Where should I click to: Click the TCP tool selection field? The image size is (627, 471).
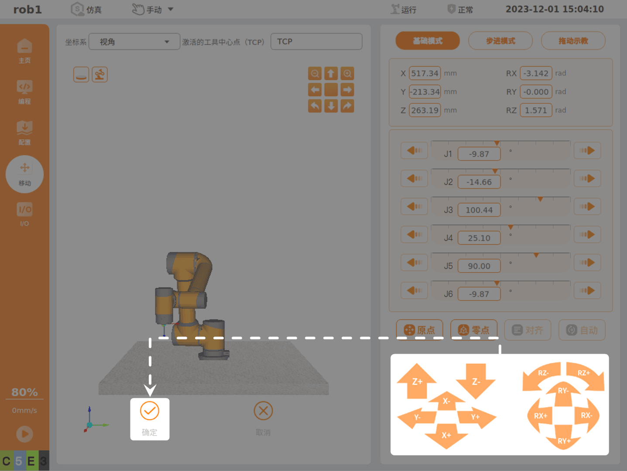pyautogui.click(x=316, y=41)
